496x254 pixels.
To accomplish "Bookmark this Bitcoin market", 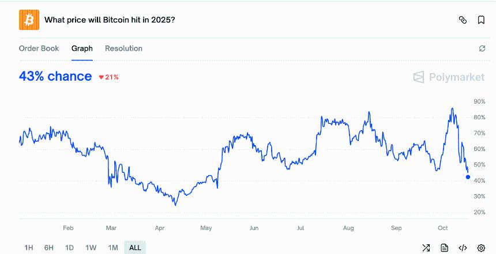I will tap(481, 20).
